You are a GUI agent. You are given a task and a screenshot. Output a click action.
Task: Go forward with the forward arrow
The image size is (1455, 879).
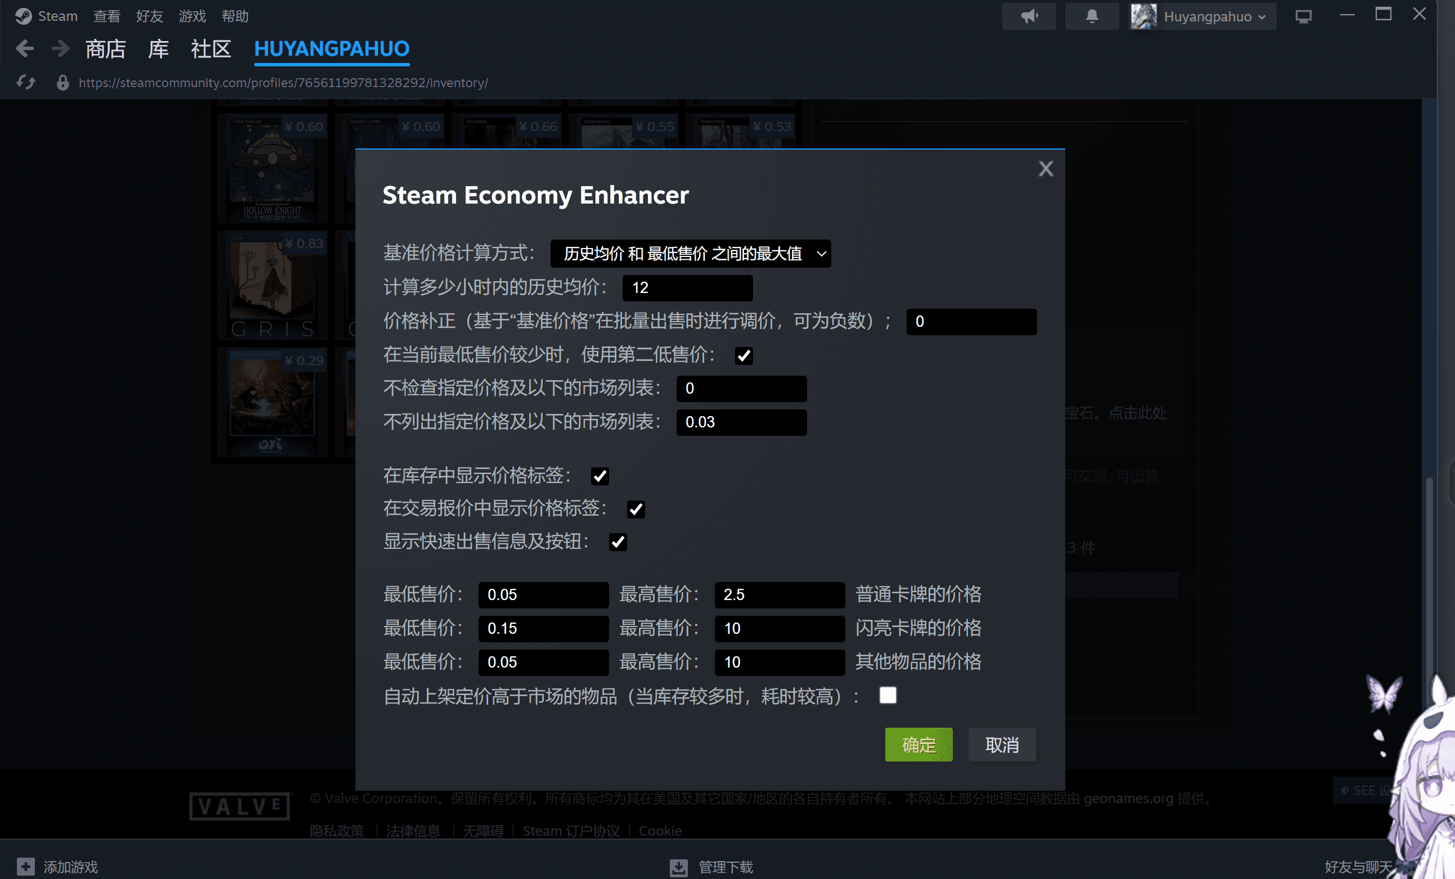click(x=60, y=48)
